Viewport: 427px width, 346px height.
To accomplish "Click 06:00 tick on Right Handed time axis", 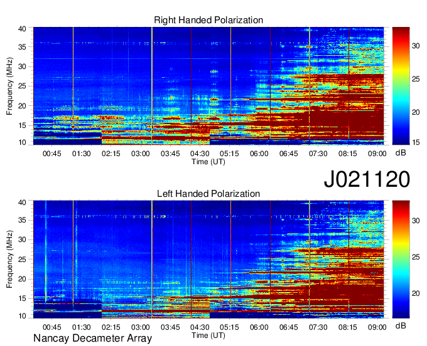I will [259, 154].
